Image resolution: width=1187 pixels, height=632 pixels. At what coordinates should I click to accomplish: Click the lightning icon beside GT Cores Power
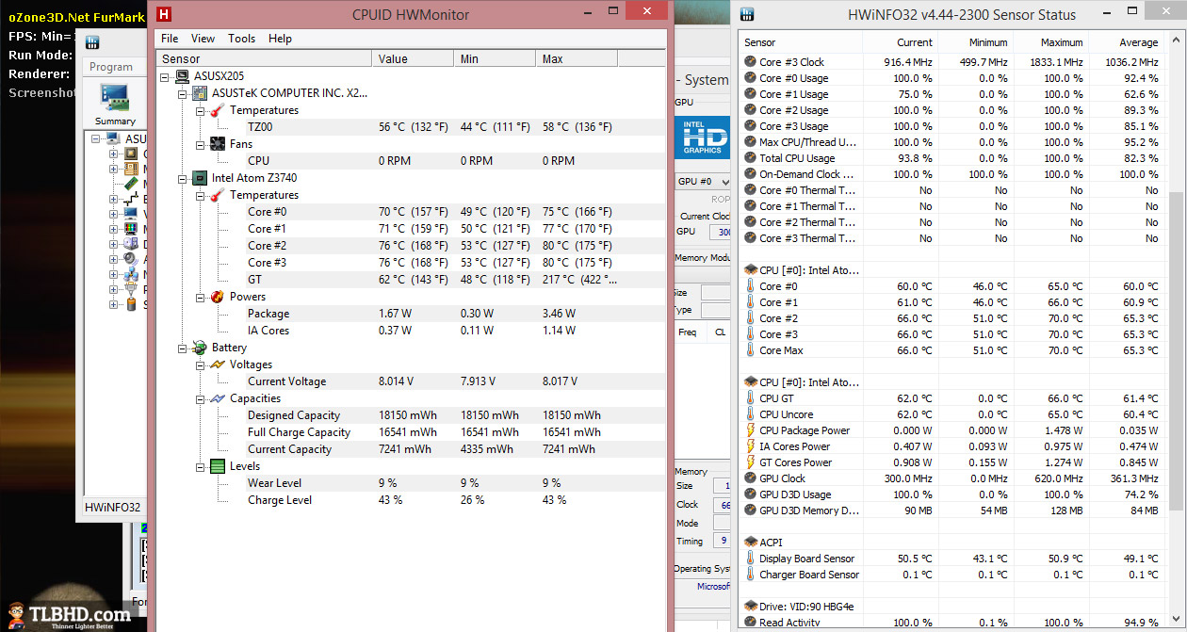click(x=750, y=462)
